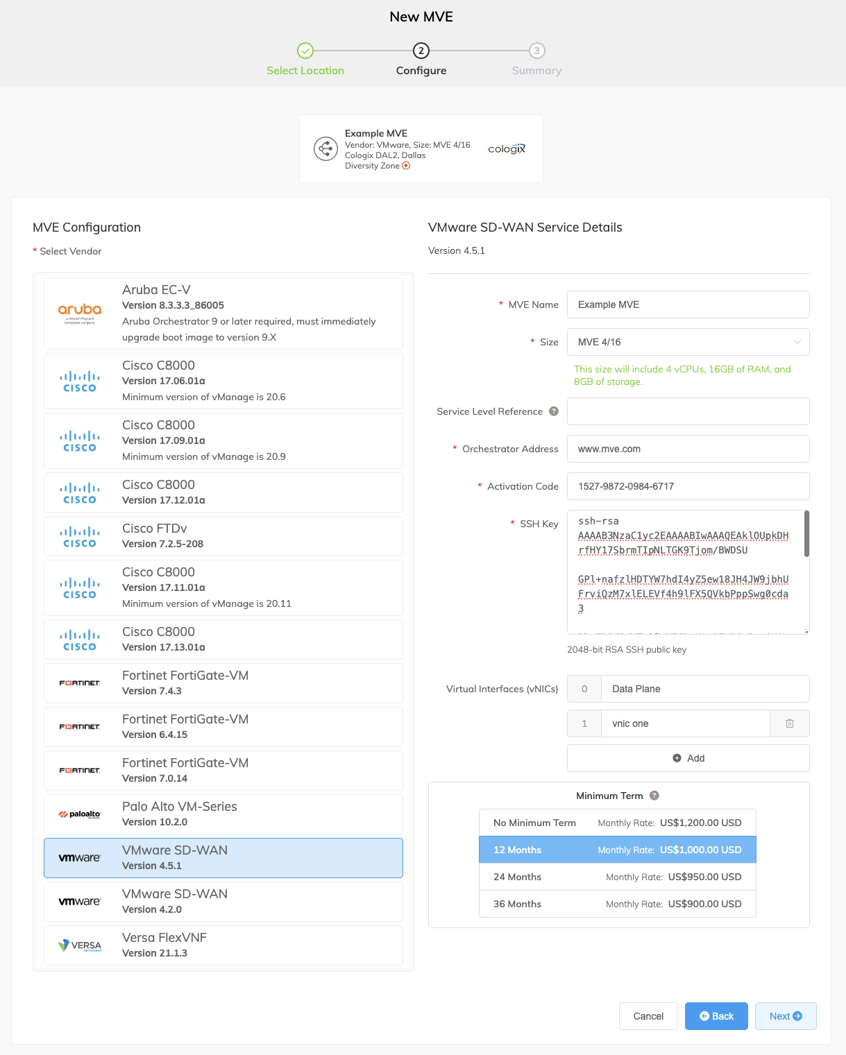
Task: Click the Orchestrator Address field
Action: click(x=688, y=449)
